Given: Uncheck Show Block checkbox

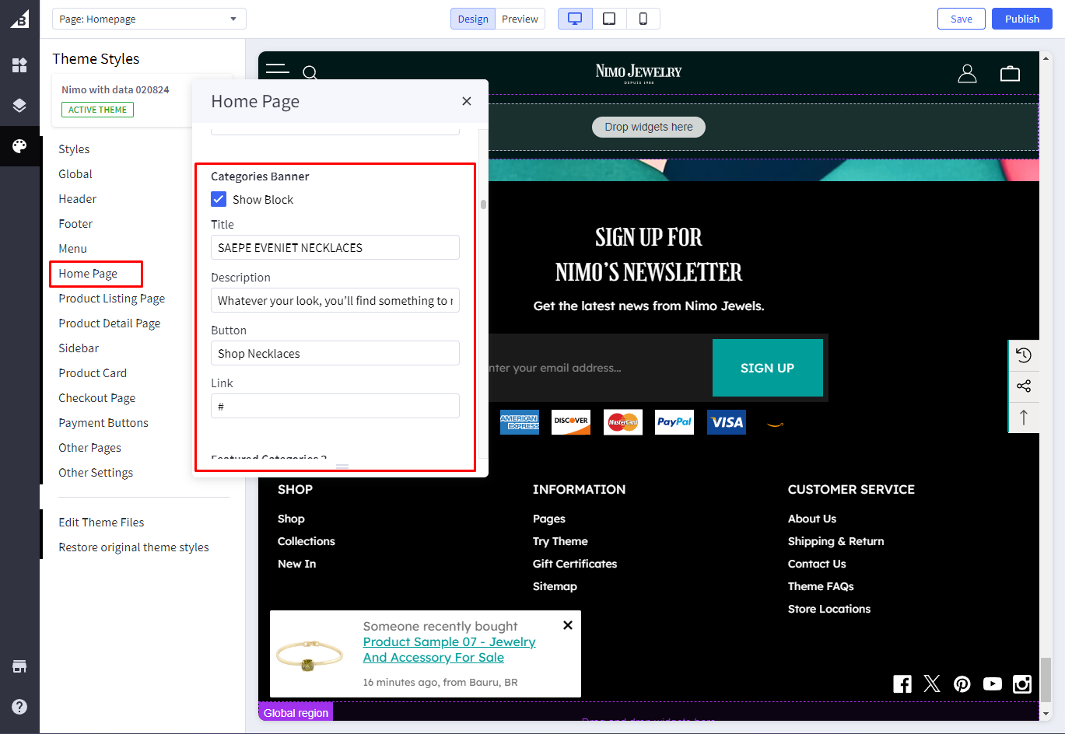Looking at the screenshot, I should 219,200.
